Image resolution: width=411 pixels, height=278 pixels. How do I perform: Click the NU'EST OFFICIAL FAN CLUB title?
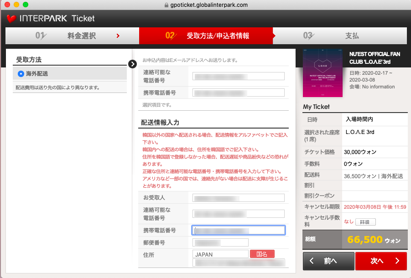click(375, 58)
